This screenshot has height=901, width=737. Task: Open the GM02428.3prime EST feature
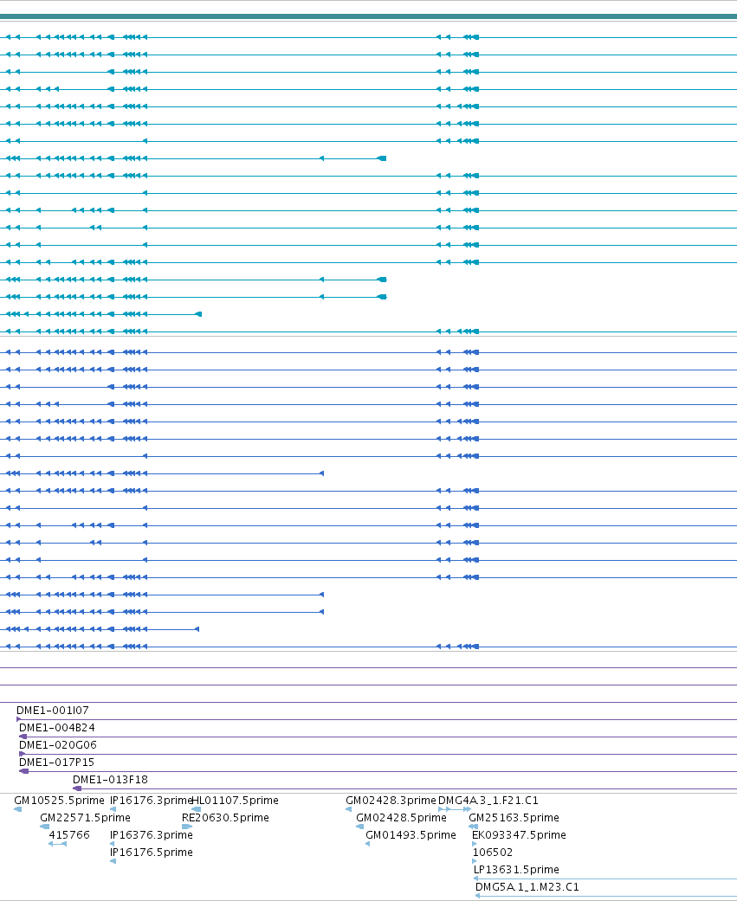pyautogui.click(x=391, y=800)
